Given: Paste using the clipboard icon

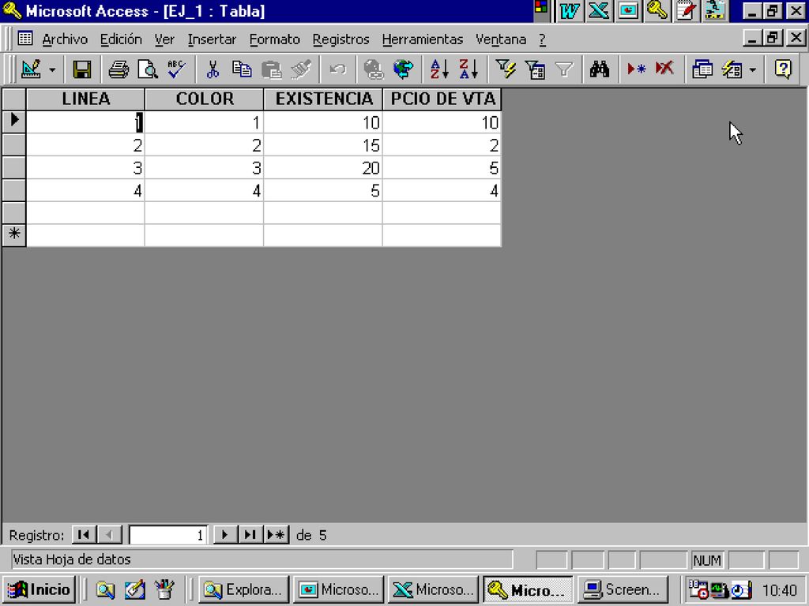Looking at the screenshot, I should [x=272, y=69].
